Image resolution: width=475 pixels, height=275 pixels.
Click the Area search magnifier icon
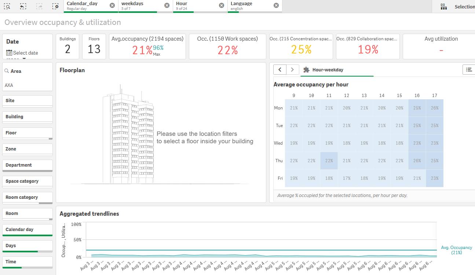pos(7,71)
